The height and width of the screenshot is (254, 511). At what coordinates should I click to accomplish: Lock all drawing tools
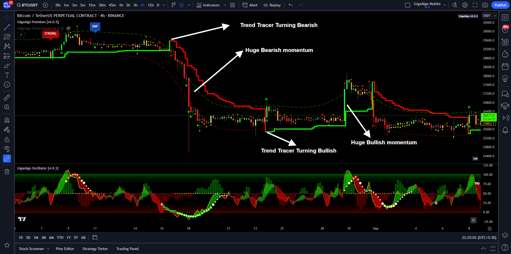pyautogui.click(x=7, y=139)
